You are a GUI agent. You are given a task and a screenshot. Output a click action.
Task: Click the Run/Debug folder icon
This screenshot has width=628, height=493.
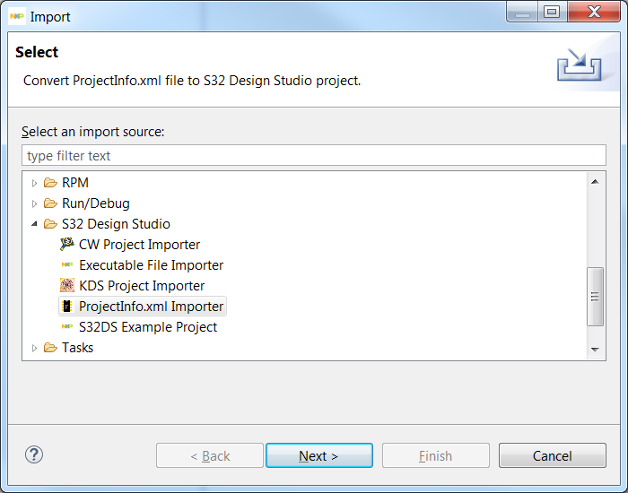(x=50, y=203)
